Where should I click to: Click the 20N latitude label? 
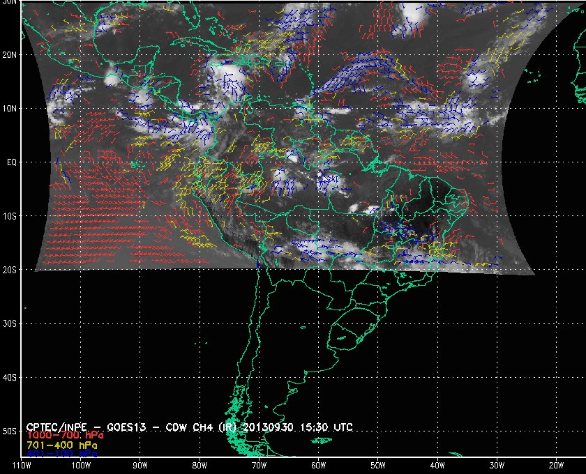(10, 55)
